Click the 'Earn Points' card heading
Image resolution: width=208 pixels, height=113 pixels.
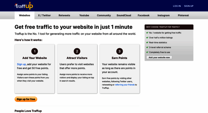point(119,58)
